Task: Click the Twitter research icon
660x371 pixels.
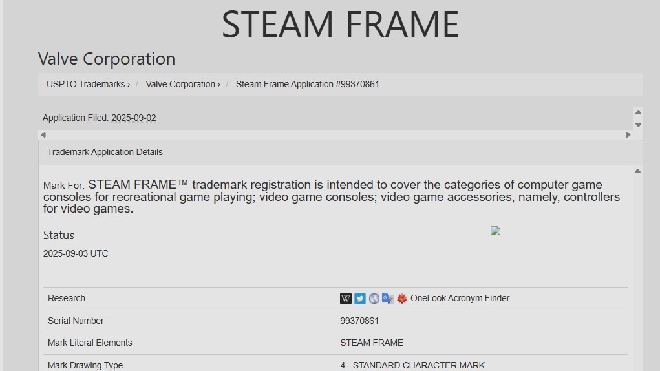Action: click(x=360, y=299)
